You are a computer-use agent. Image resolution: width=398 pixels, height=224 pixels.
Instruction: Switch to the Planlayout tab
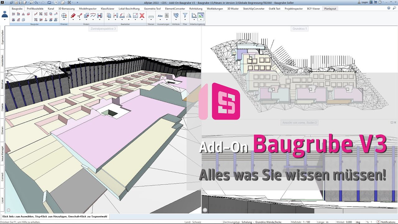(330, 9)
